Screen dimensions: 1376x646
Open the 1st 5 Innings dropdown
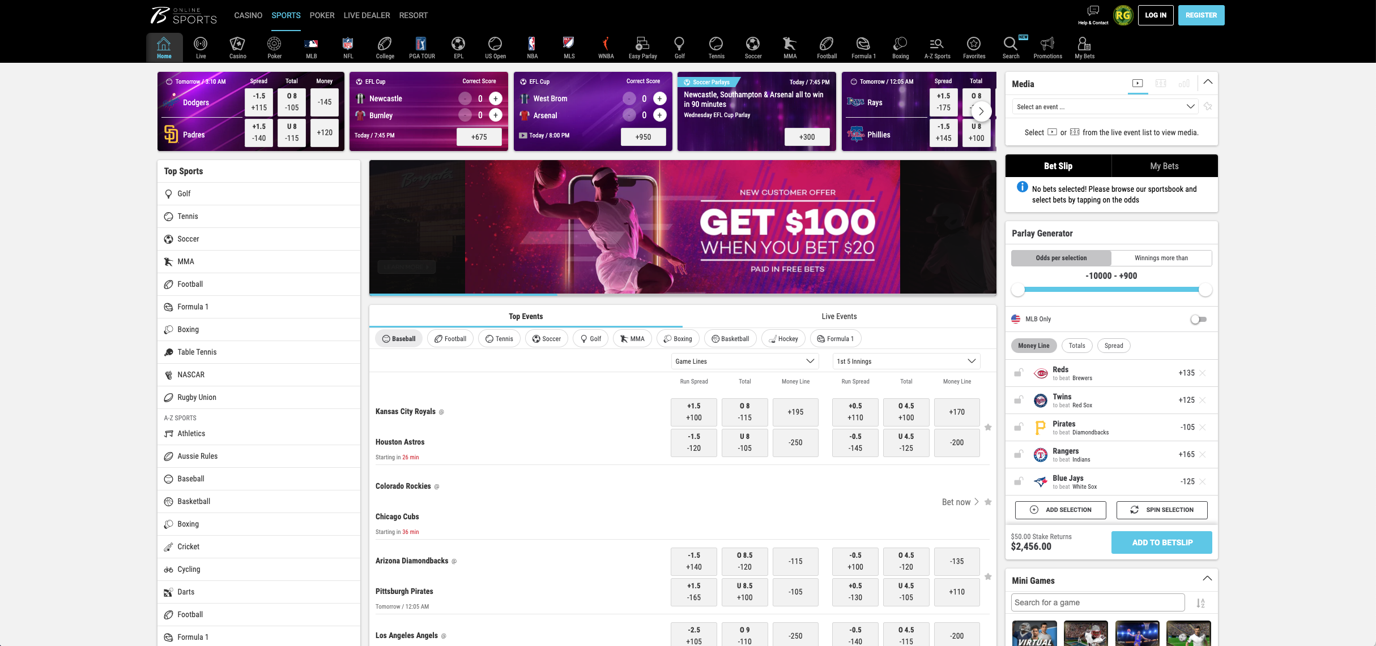[906, 361]
